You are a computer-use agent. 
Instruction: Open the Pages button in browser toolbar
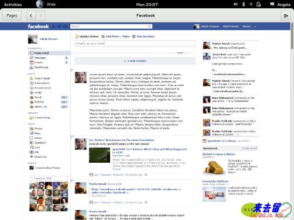pyautogui.click(x=12, y=16)
